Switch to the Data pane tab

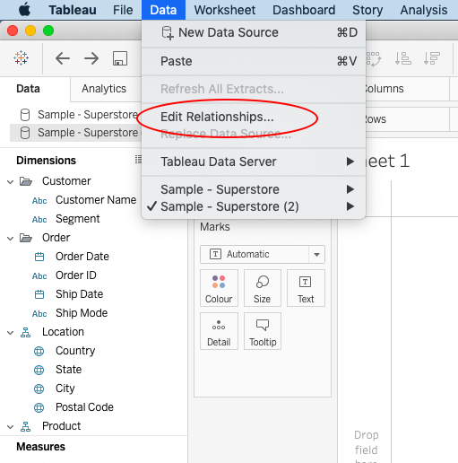[28, 89]
